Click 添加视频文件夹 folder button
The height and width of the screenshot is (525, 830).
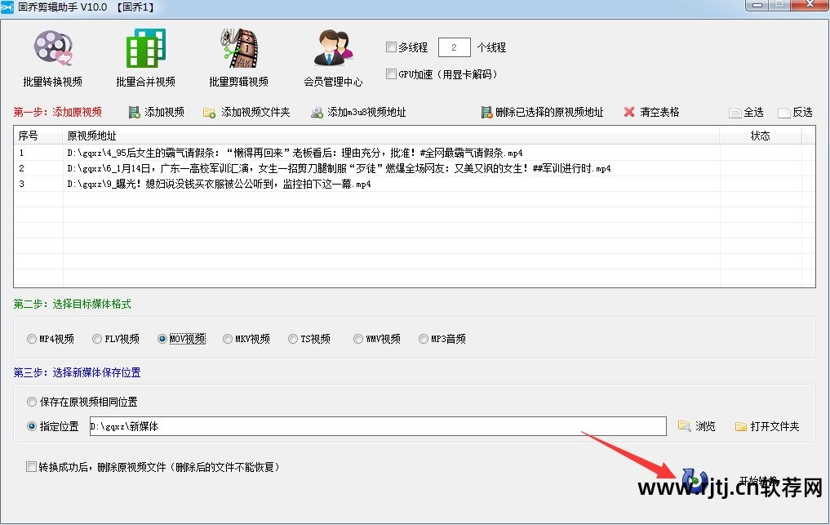(x=246, y=112)
